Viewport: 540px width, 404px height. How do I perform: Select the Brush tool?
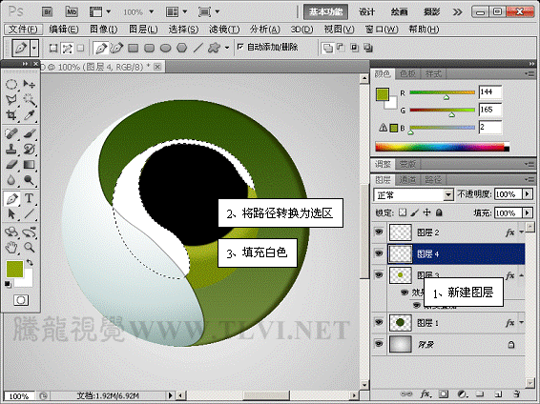coord(30,133)
